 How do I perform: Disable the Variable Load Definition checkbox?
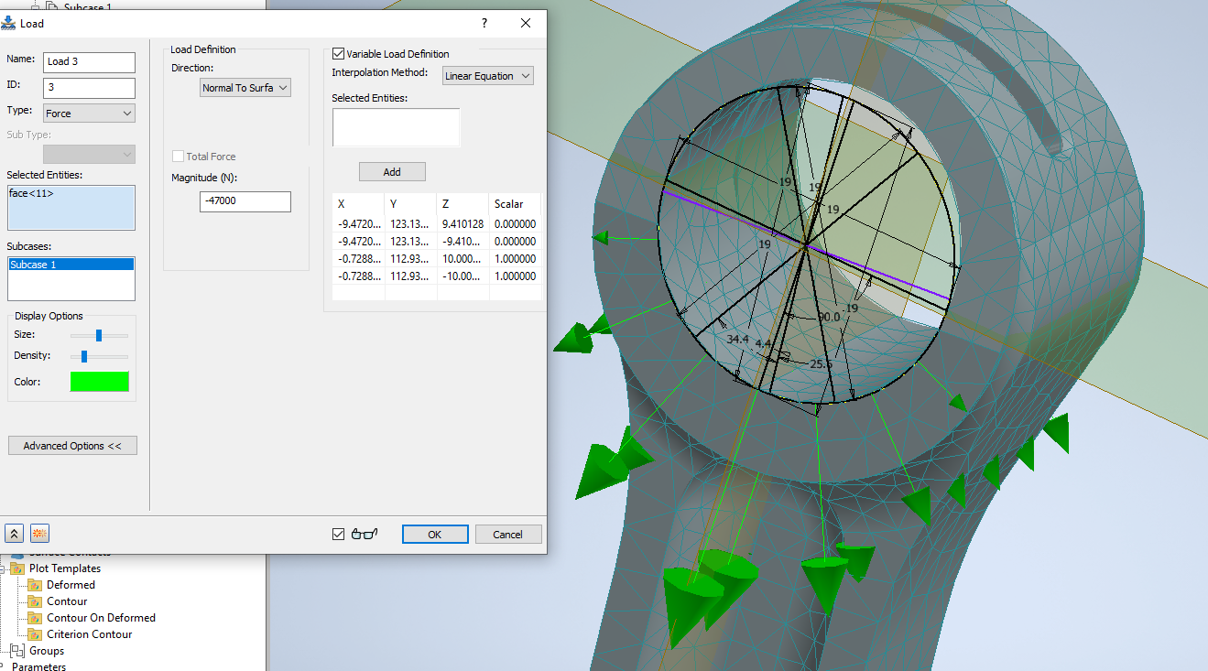tap(338, 53)
